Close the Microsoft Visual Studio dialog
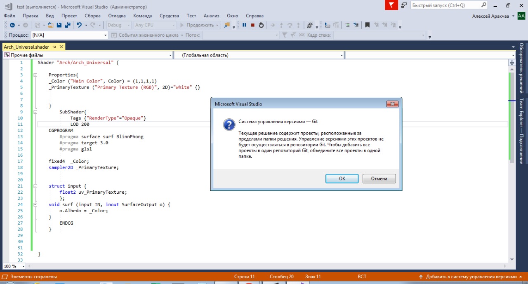 392,104
